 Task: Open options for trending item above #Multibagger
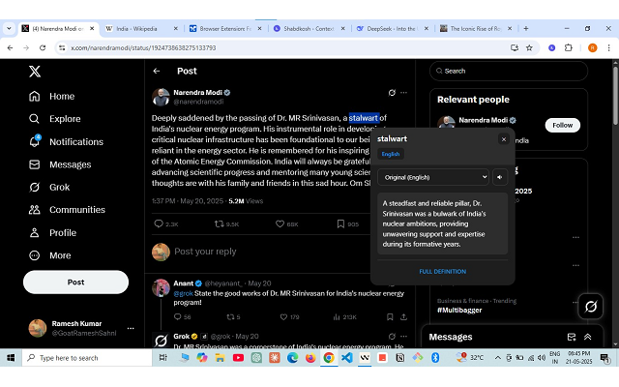575,265
